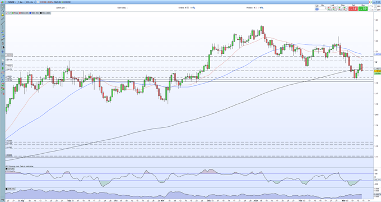This screenshot has width=381, height=202.
Task: Choose the red ellipse drawing tool
Action: [x=3, y=72]
